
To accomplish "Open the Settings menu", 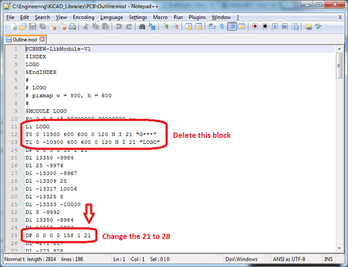I will (138, 17).
